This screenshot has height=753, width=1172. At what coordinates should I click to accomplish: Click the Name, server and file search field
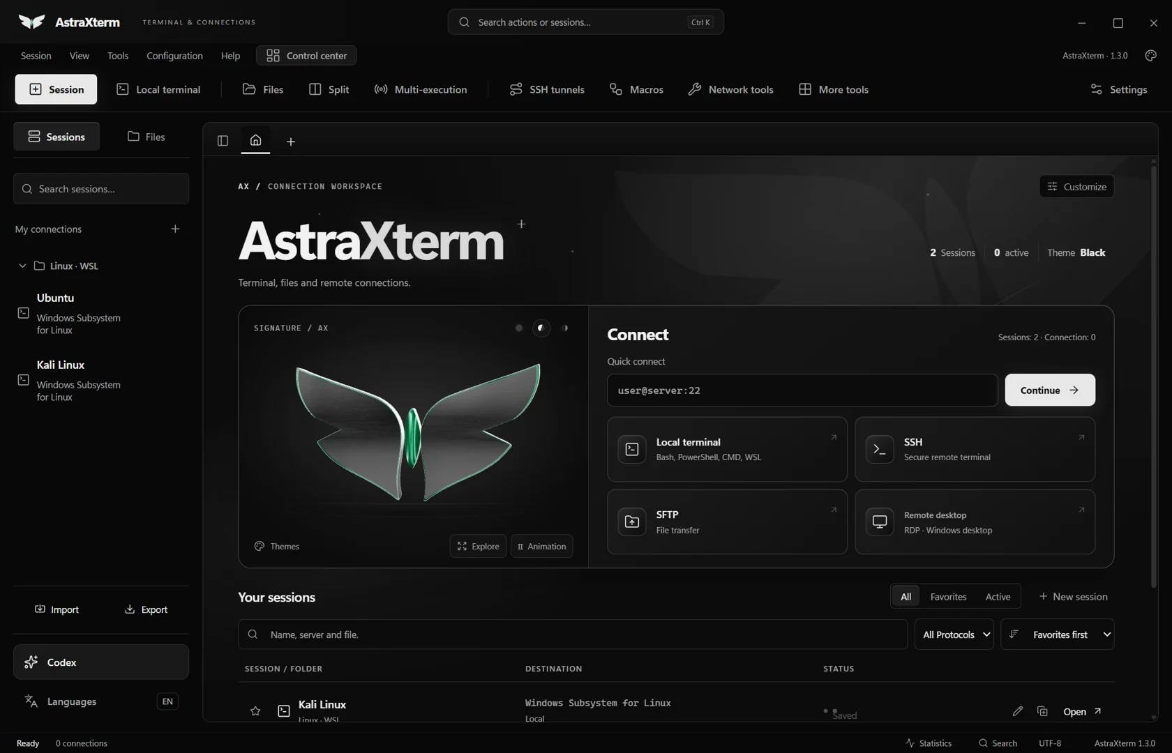(x=573, y=634)
